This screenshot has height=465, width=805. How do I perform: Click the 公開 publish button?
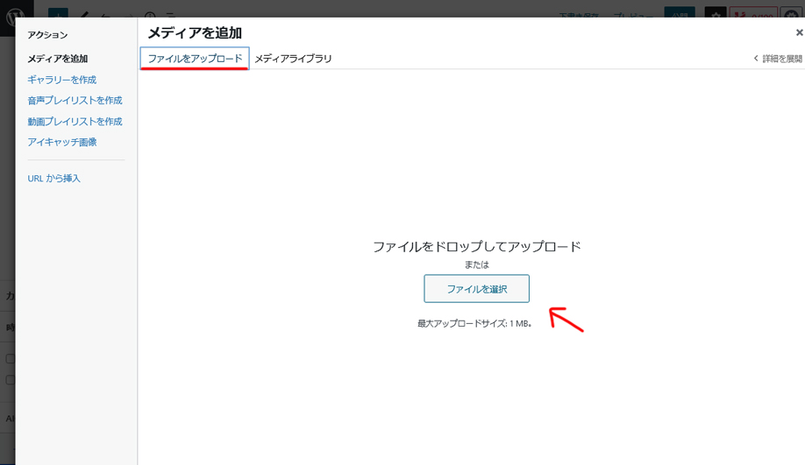coord(680,14)
